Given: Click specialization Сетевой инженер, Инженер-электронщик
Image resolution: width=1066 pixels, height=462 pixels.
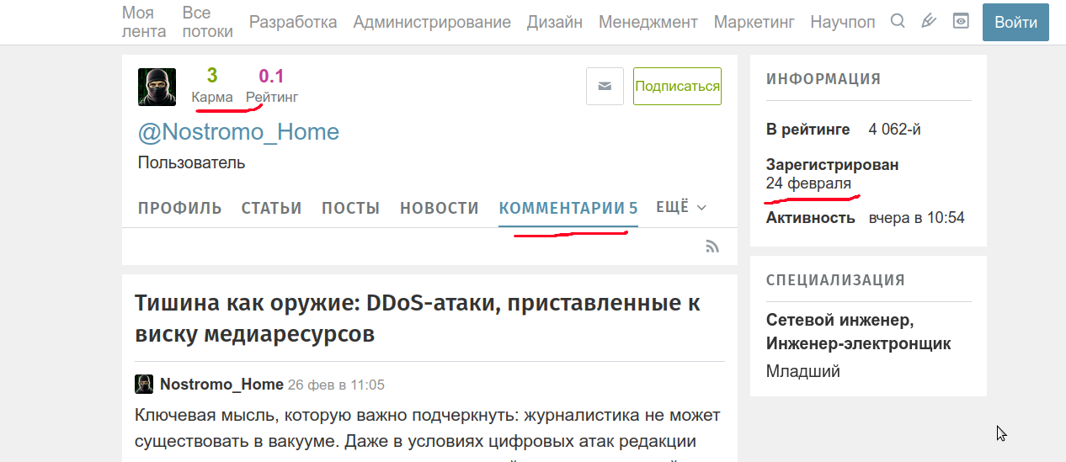Looking at the screenshot, I should pyautogui.click(x=859, y=332).
